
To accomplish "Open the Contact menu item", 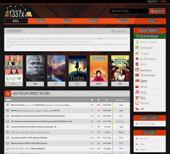I will [x=93, y=21].
